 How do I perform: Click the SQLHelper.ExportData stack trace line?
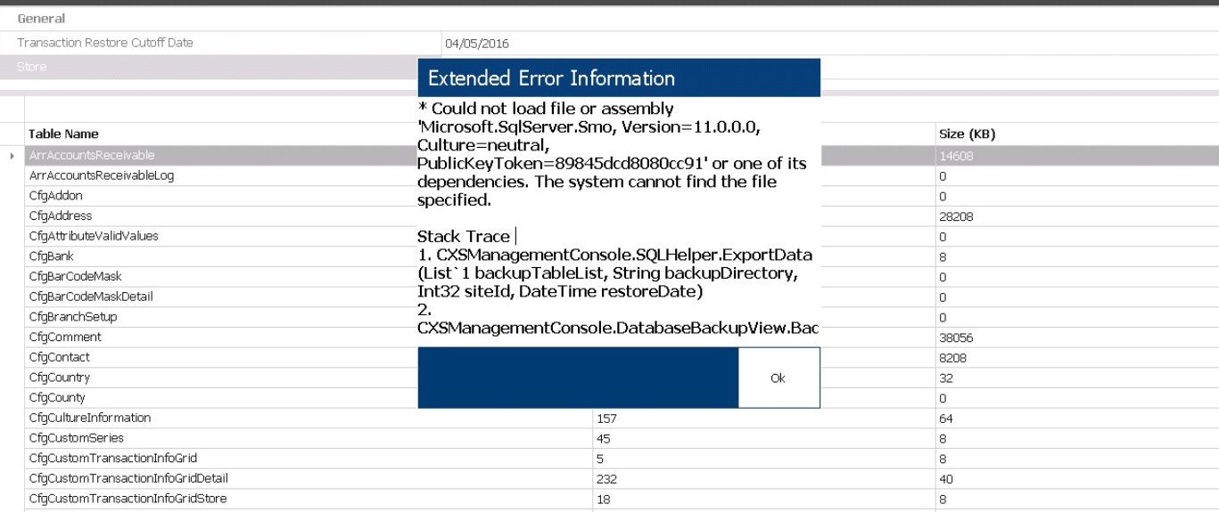pyautogui.click(x=615, y=256)
